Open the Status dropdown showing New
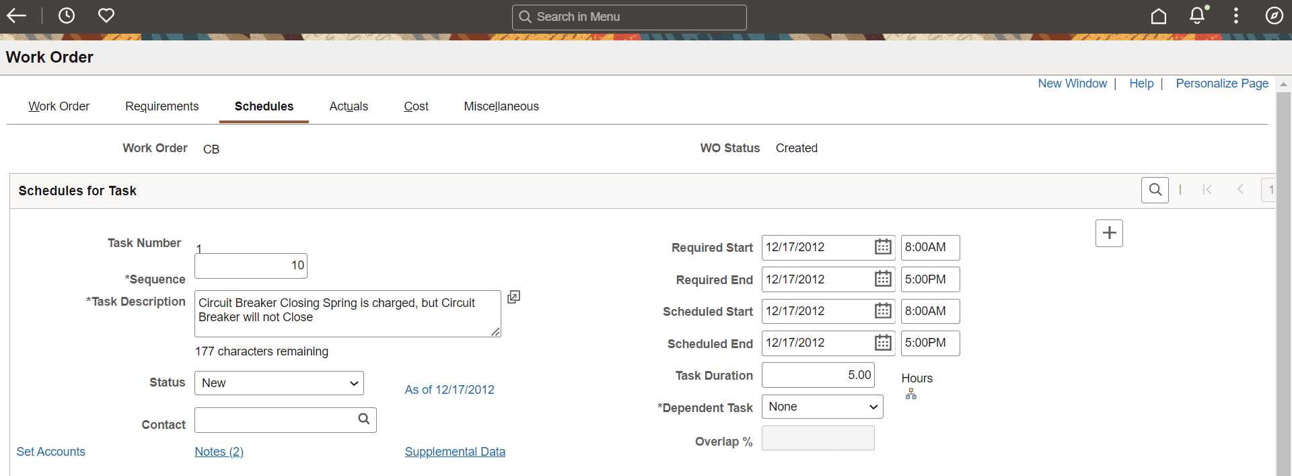 point(279,383)
